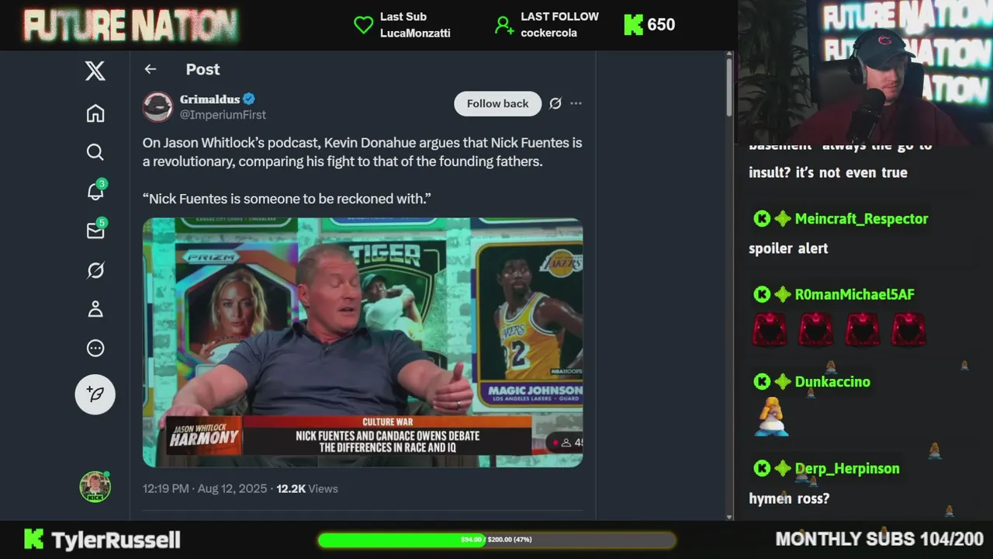Go back with the left arrow
This screenshot has width=993, height=559.
point(151,69)
